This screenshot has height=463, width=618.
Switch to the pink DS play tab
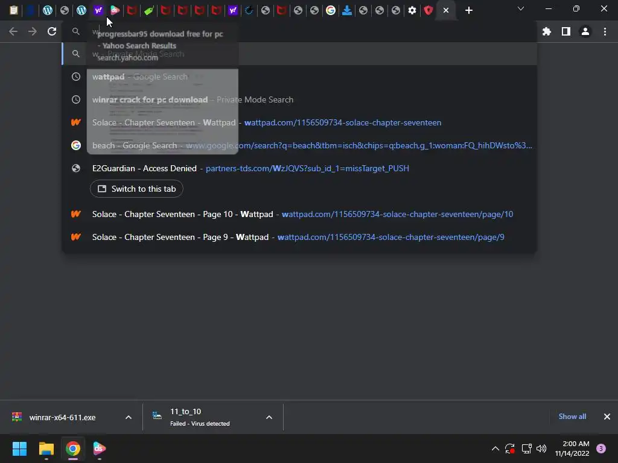(115, 10)
